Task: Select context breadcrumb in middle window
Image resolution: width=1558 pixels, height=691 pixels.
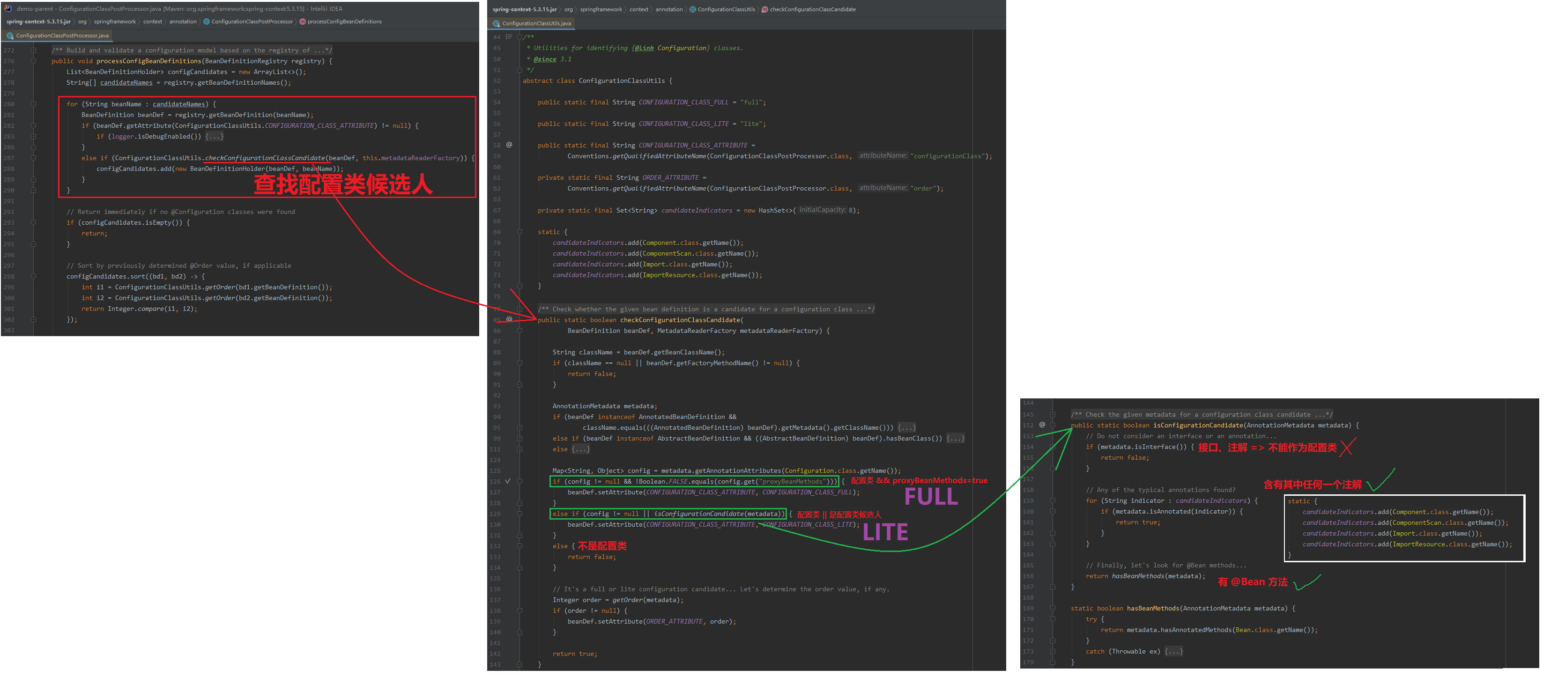Action: [638, 10]
